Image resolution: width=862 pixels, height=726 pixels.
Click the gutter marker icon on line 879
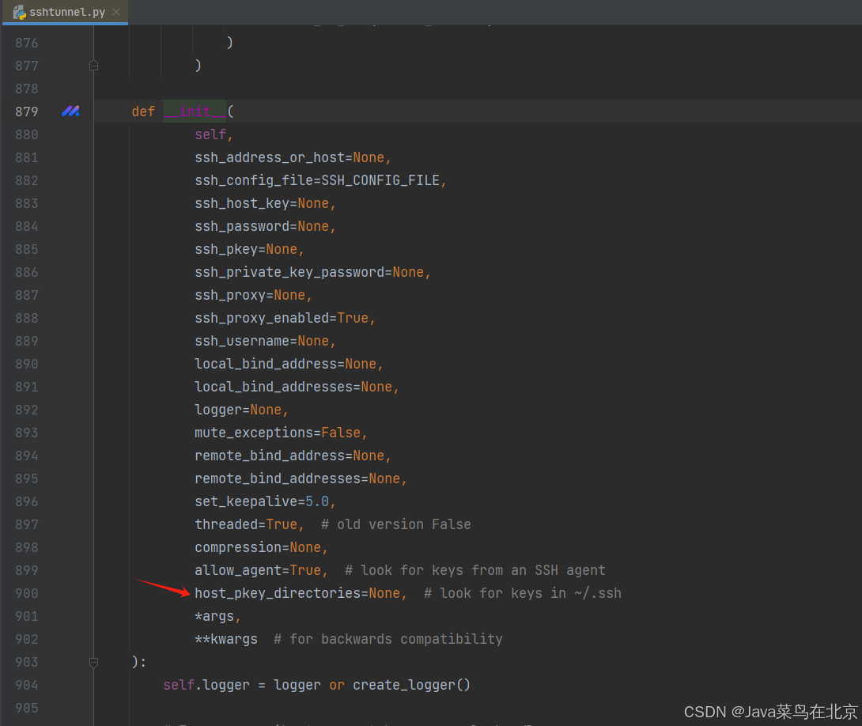[x=70, y=111]
